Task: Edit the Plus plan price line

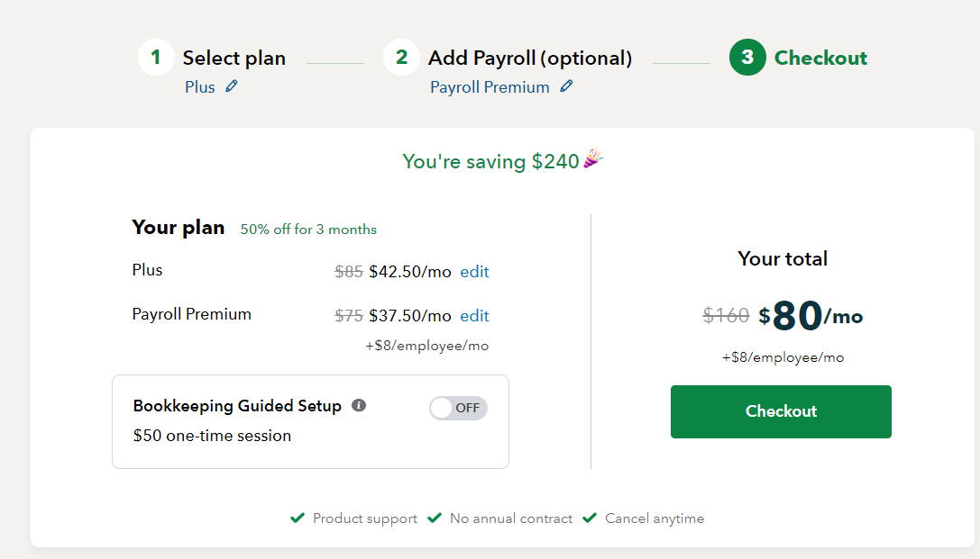Action: pyautogui.click(x=474, y=272)
